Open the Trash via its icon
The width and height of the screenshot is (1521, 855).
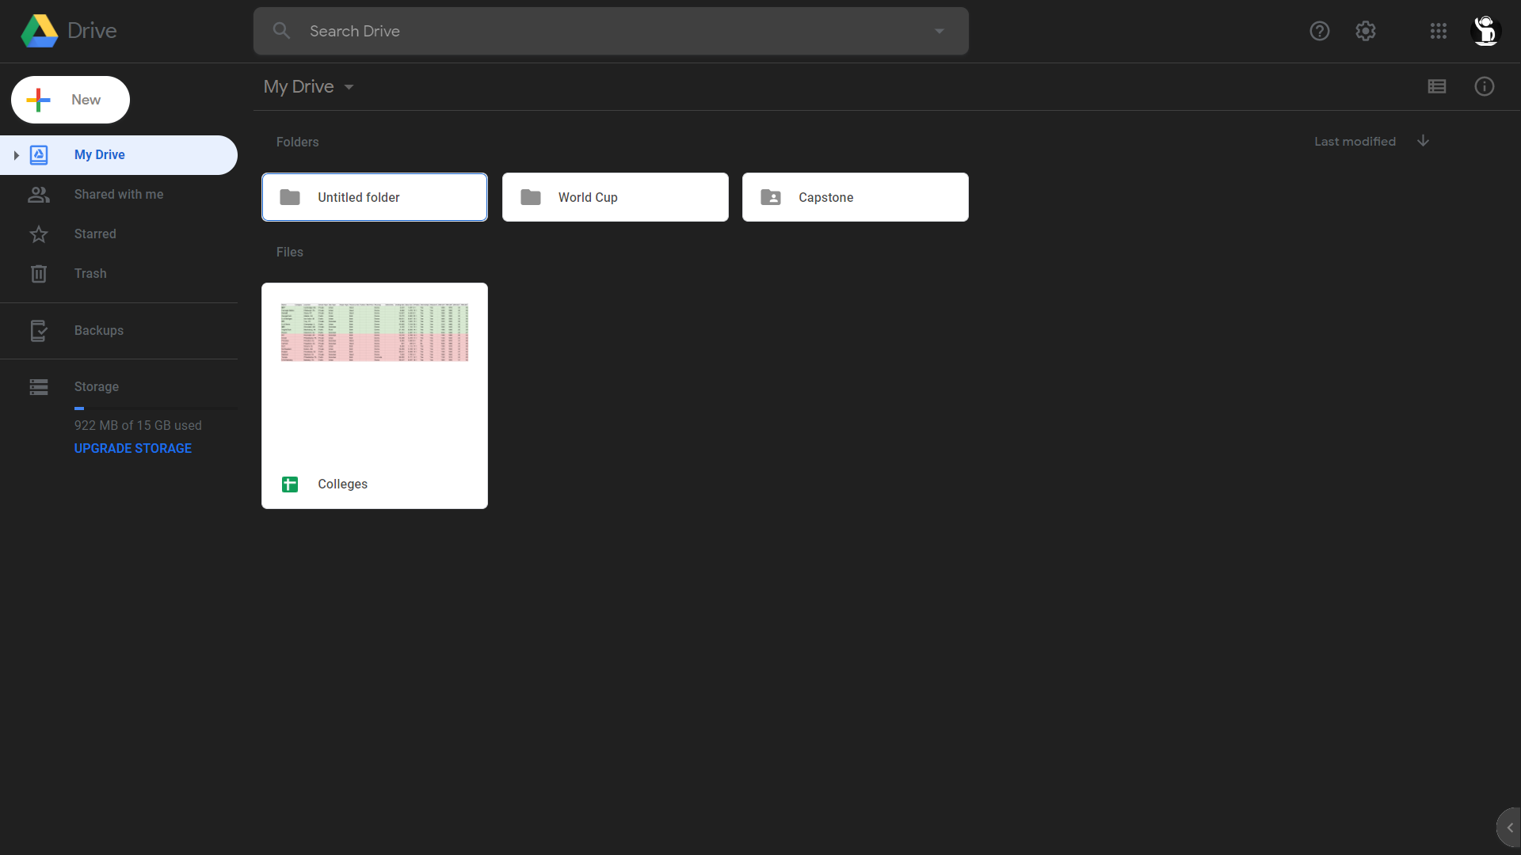38,273
